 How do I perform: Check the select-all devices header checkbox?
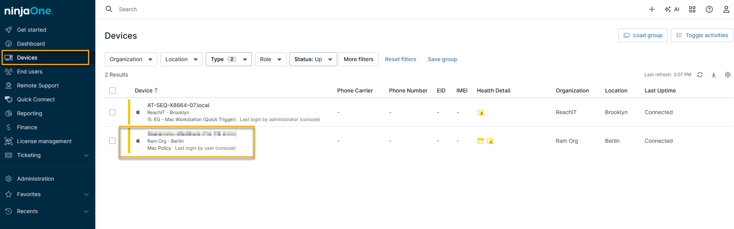[112, 91]
